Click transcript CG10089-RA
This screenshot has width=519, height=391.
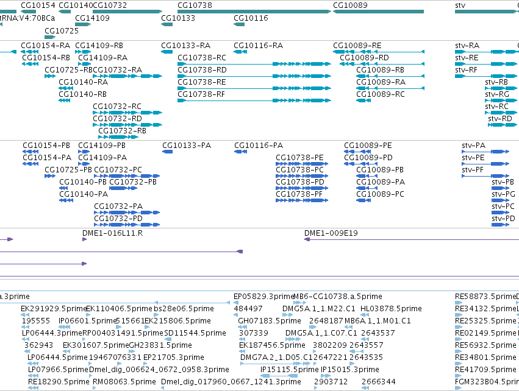(381, 82)
